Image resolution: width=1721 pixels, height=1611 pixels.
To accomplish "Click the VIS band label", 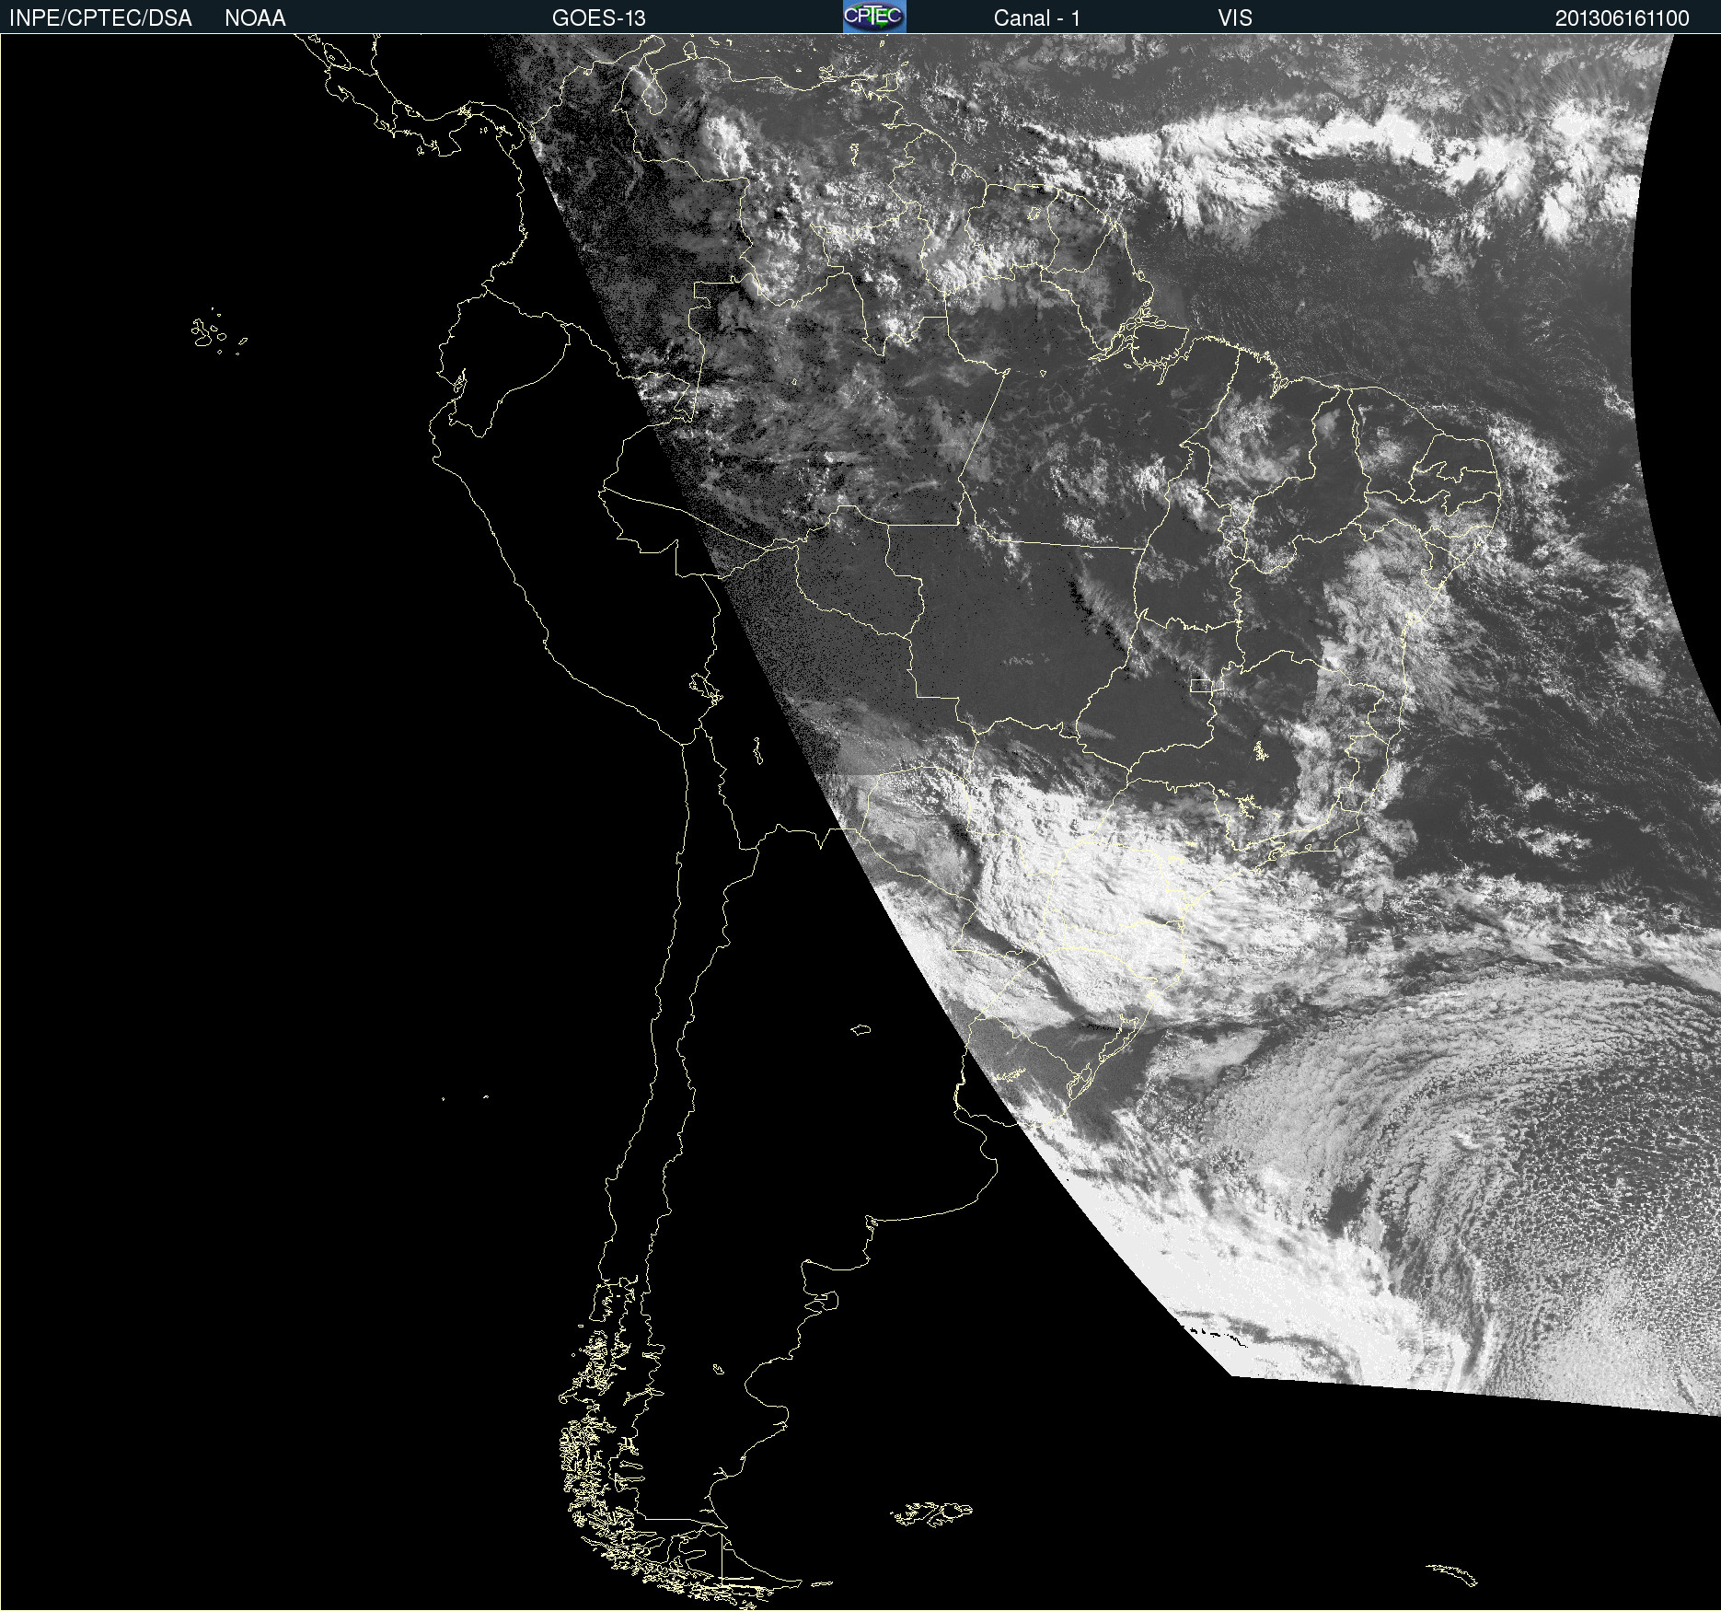I will pos(1234,18).
